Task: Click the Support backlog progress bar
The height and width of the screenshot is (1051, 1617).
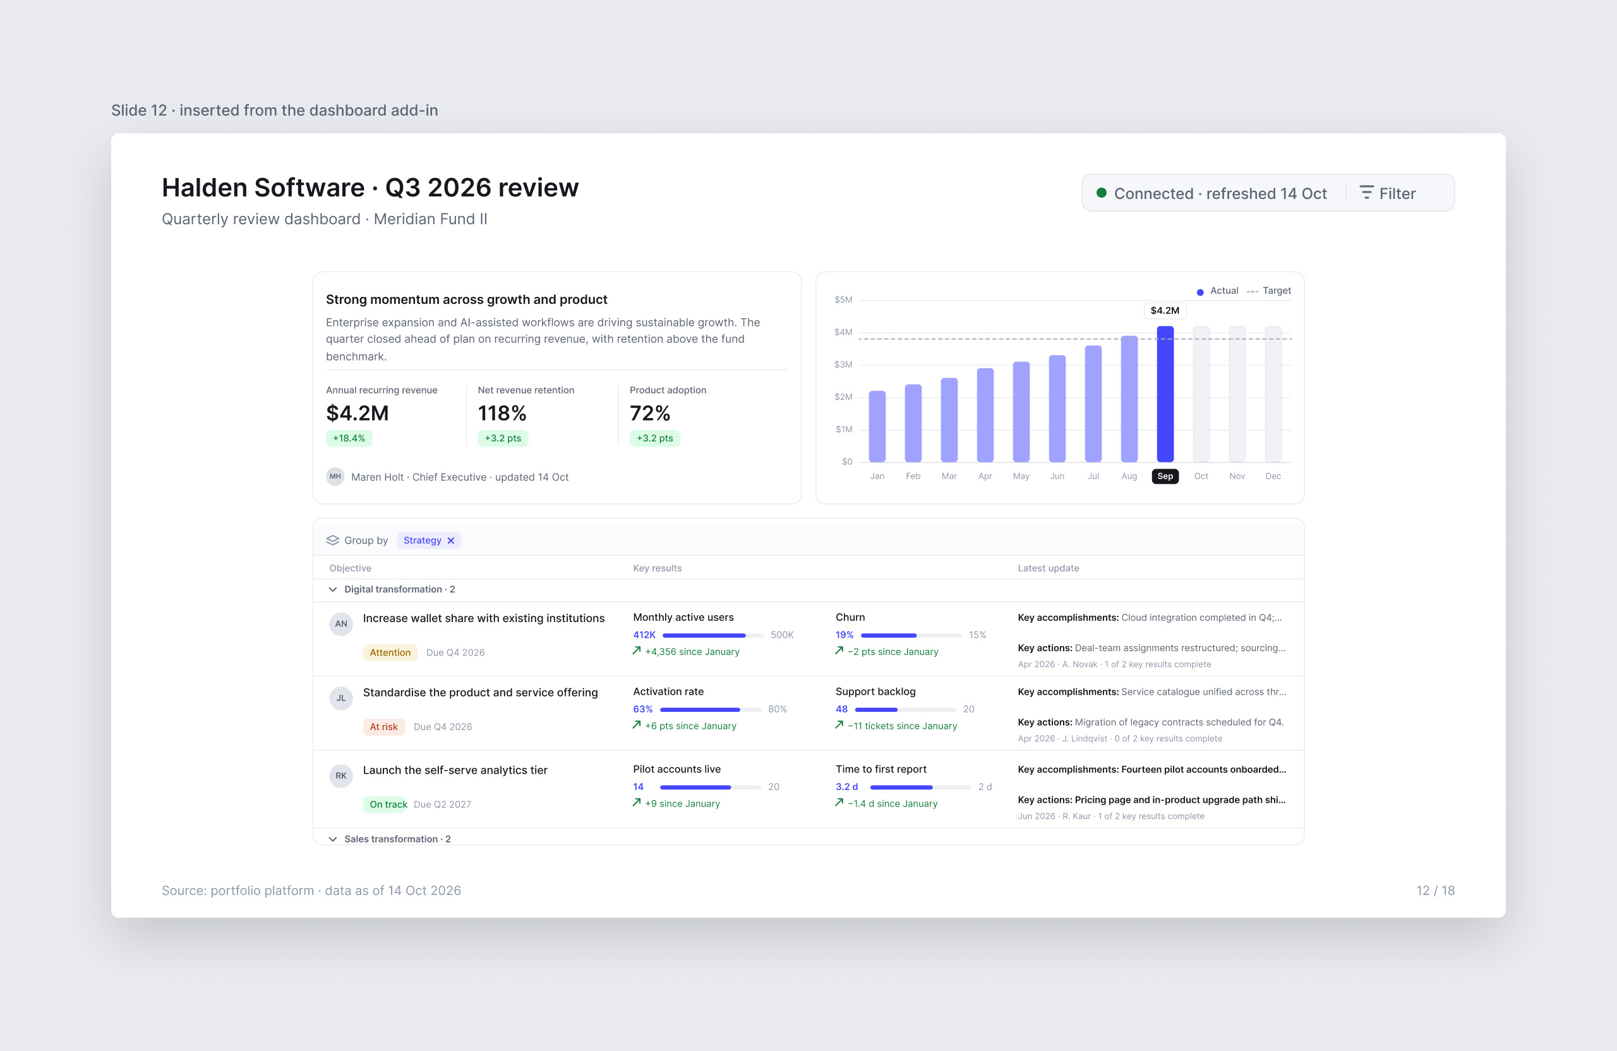Action: point(906,709)
